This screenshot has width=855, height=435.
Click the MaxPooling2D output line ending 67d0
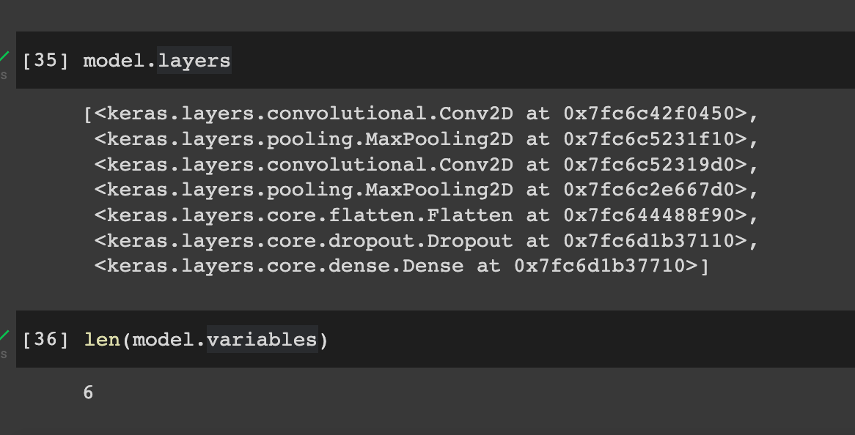tap(427, 190)
